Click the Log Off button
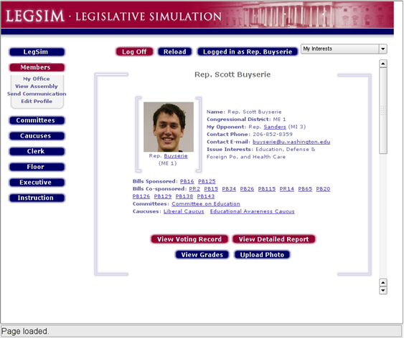The width and height of the screenshot is (404, 338). tap(134, 52)
